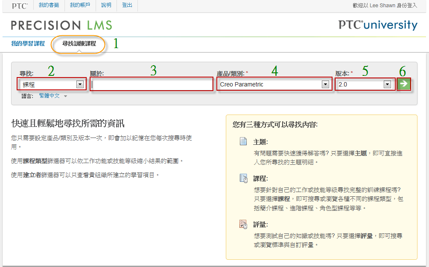Click 登出 to log out
This screenshot has width=429, height=267.
pos(127,6)
